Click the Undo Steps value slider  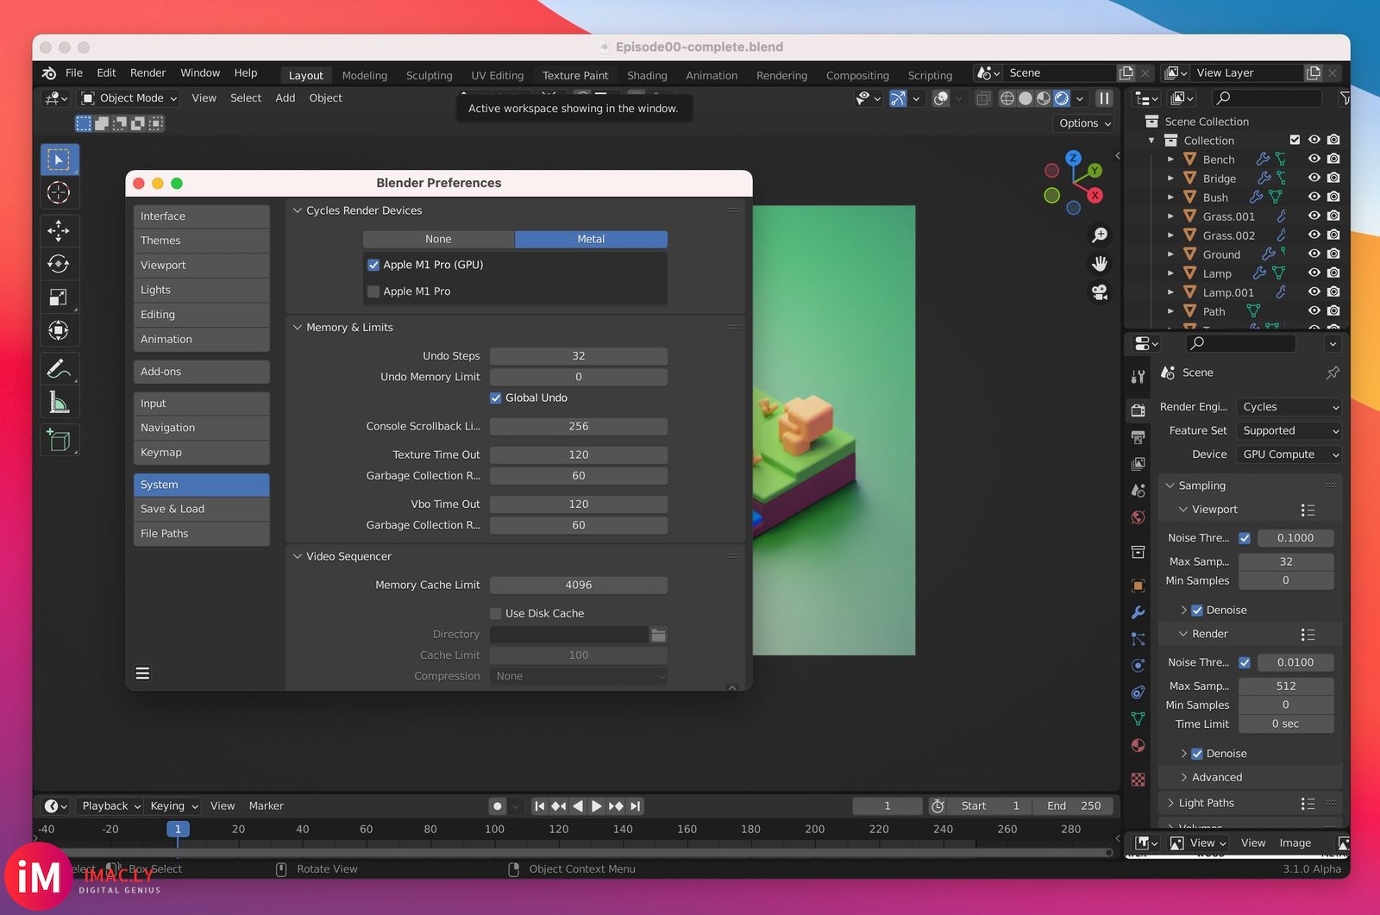coord(579,356)
